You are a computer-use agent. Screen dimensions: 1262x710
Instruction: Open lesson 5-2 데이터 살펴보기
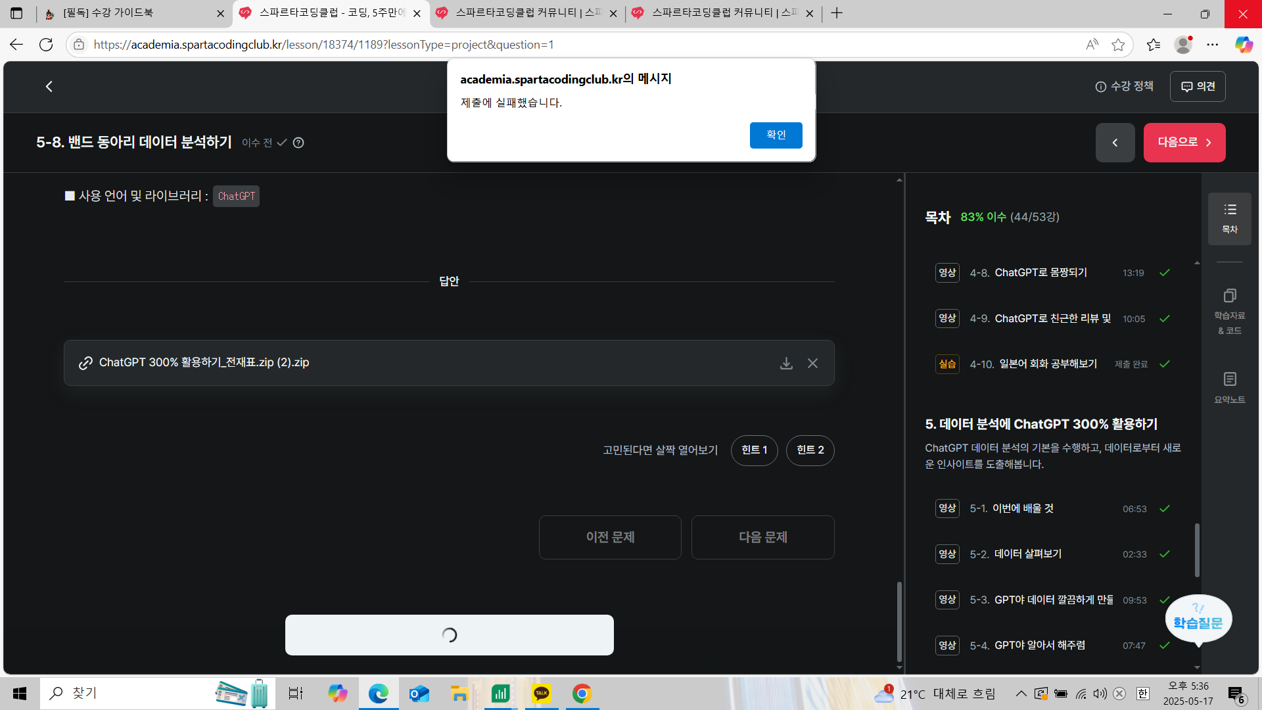tap(1052, 554)
